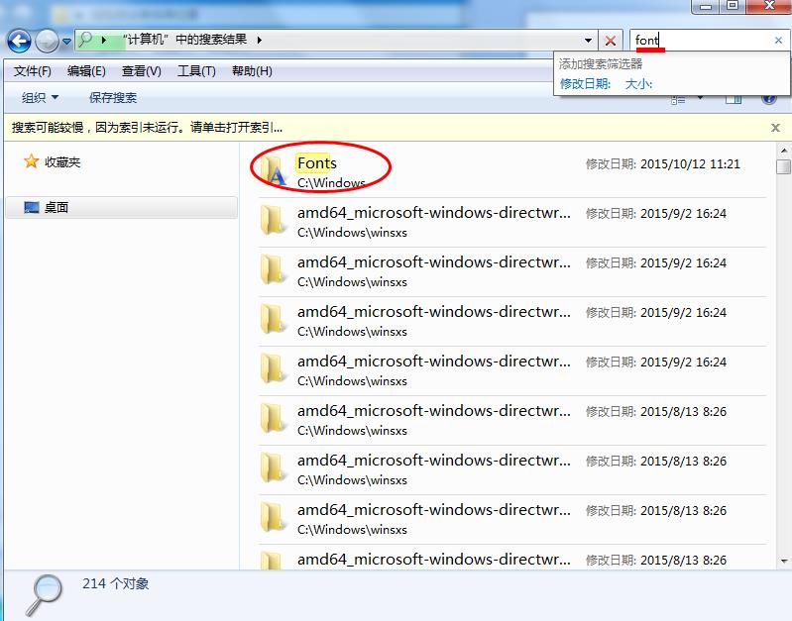Image resolution: width=792 pixels, height=621 pixels.
Task: Change view with the view icon
Action: (x=678, y=99)
